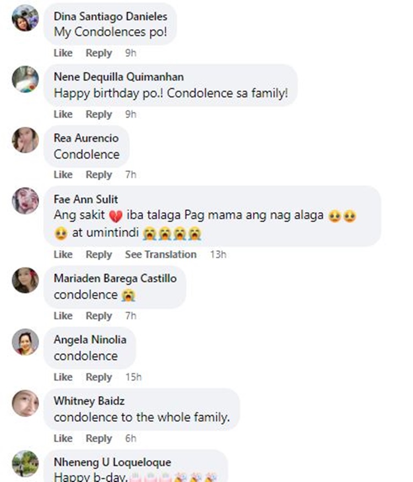
Task: Open Whitney Baidz's profile name link
Action: 89,401
